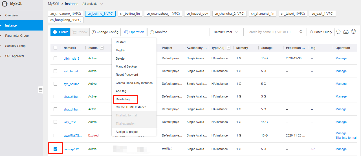Screen dimensions: 361x156
Task: Check the wzy_test row checkbox
Action: tap(55, 122)
